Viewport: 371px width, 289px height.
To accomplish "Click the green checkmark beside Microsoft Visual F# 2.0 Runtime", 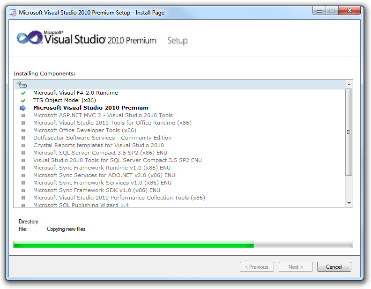I will click(23, 93).
